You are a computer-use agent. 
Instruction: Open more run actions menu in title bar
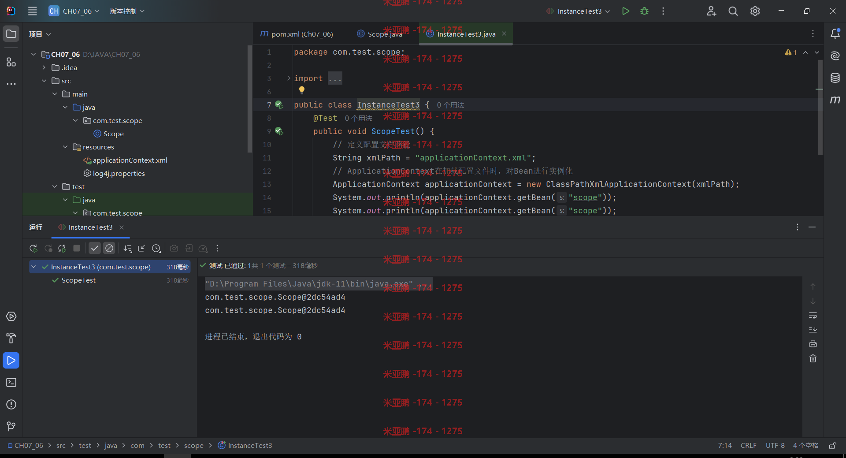click(x=663, y=11)
